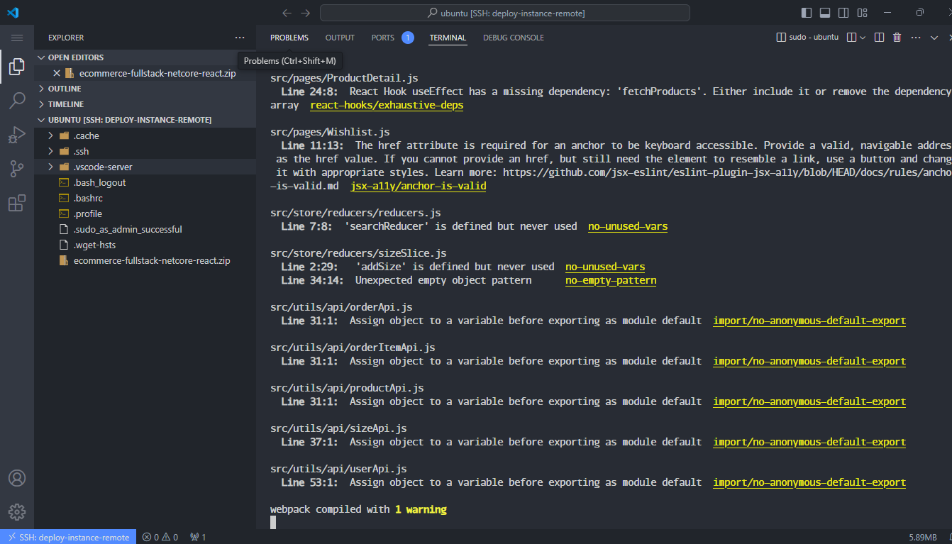
Task: Open forwarded ports indicator in status bar
Action: pyautogui.click(x=198, y=537)
